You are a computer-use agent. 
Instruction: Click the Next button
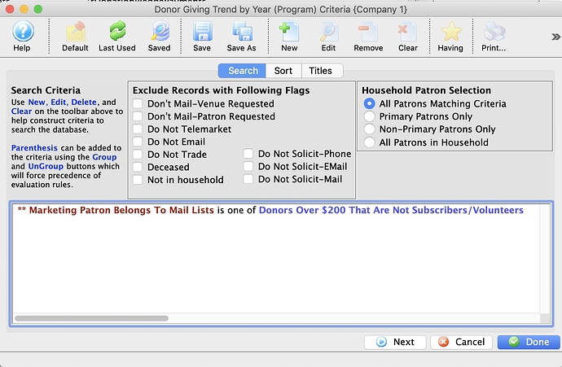[x=395, y=342]
